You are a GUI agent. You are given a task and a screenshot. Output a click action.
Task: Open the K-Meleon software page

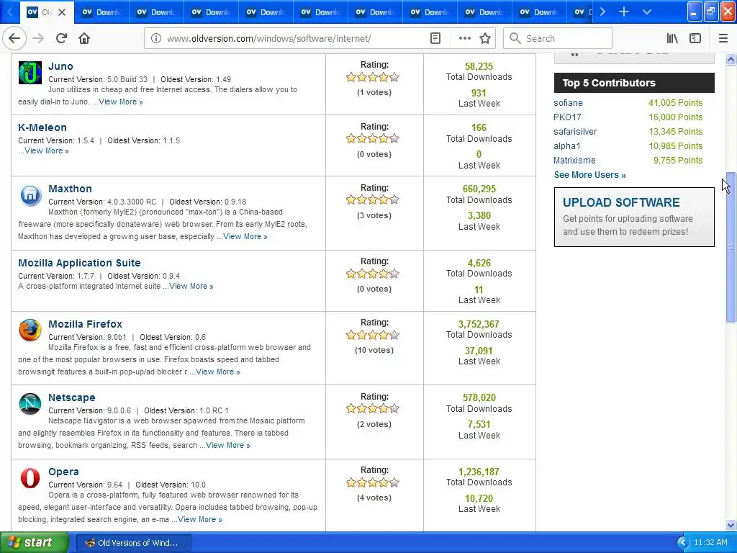point(42,127)
